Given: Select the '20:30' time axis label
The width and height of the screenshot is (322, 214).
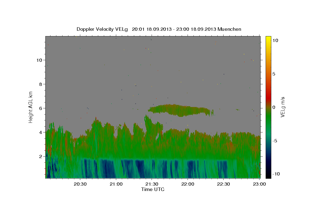Looking at the screenshot, I should tap(80, 184).
